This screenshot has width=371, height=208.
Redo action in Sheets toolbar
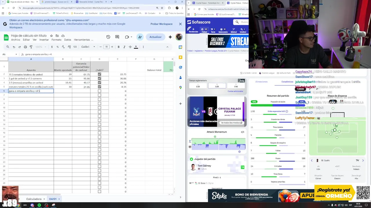pyautogui.click(x=19, y=47)
